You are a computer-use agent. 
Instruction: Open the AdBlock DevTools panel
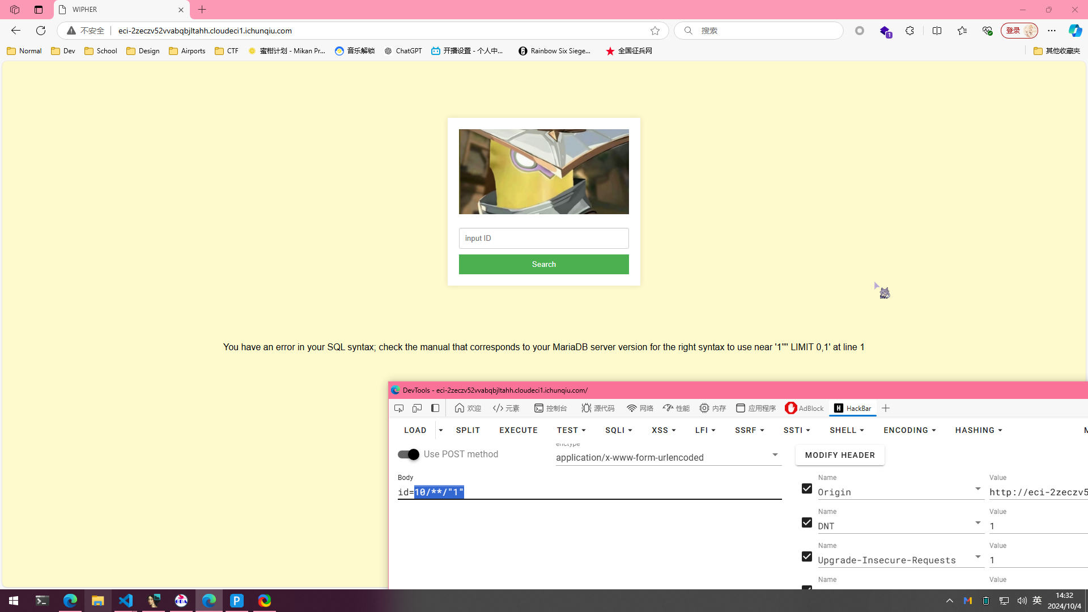pos(804,408)
